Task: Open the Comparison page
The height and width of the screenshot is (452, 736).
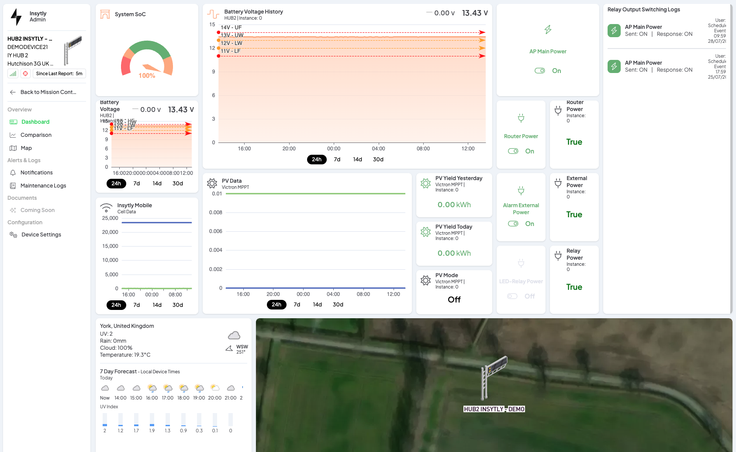Action: [36, 135]
